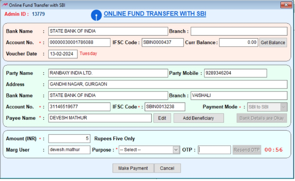Click the Get Balance button
This screenshot has width=295, height=181.
click(x=273, y=43)
